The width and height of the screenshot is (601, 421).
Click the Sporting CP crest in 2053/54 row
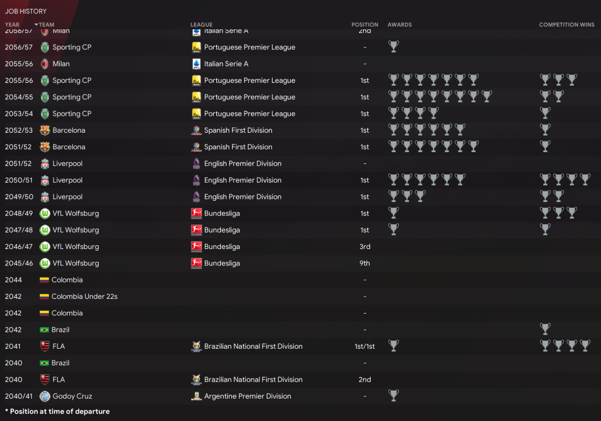click(x=45, y=114)
